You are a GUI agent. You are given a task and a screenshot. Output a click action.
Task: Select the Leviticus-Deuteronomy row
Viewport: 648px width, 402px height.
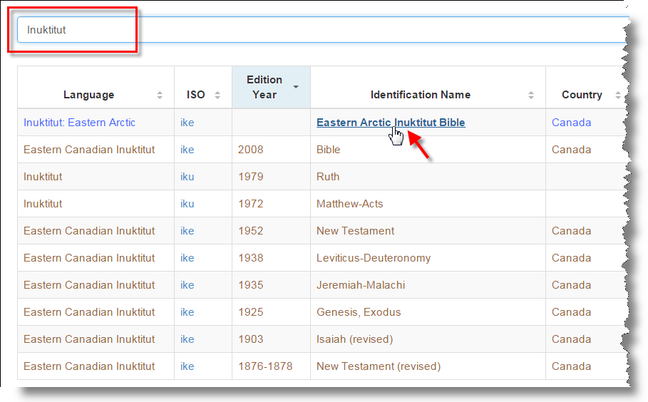(374, 258)
